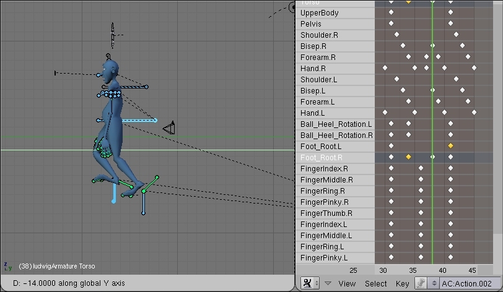Open the Action Editor window type selector
This screenshot has width=503, height=292.
(310, 283)
